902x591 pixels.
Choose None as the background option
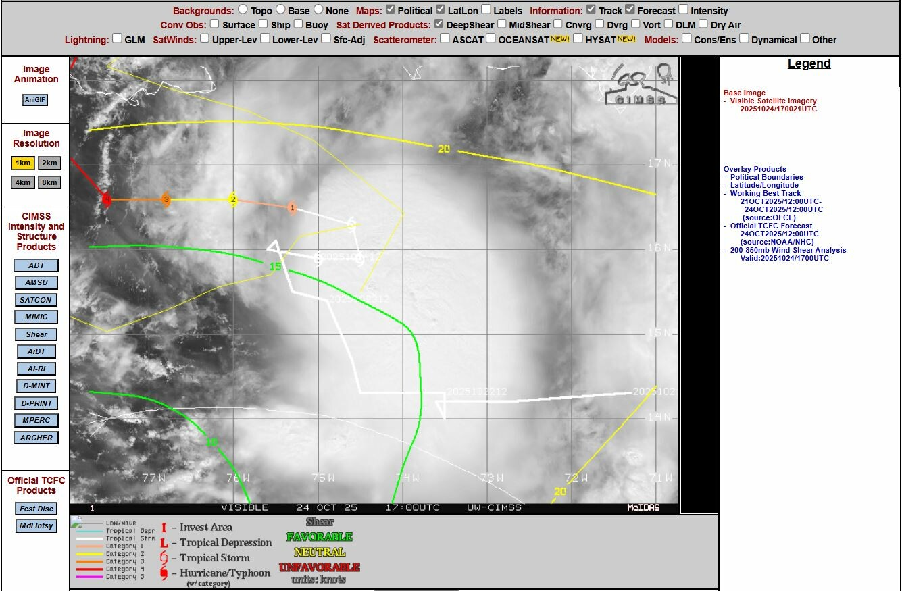(317, 10)
